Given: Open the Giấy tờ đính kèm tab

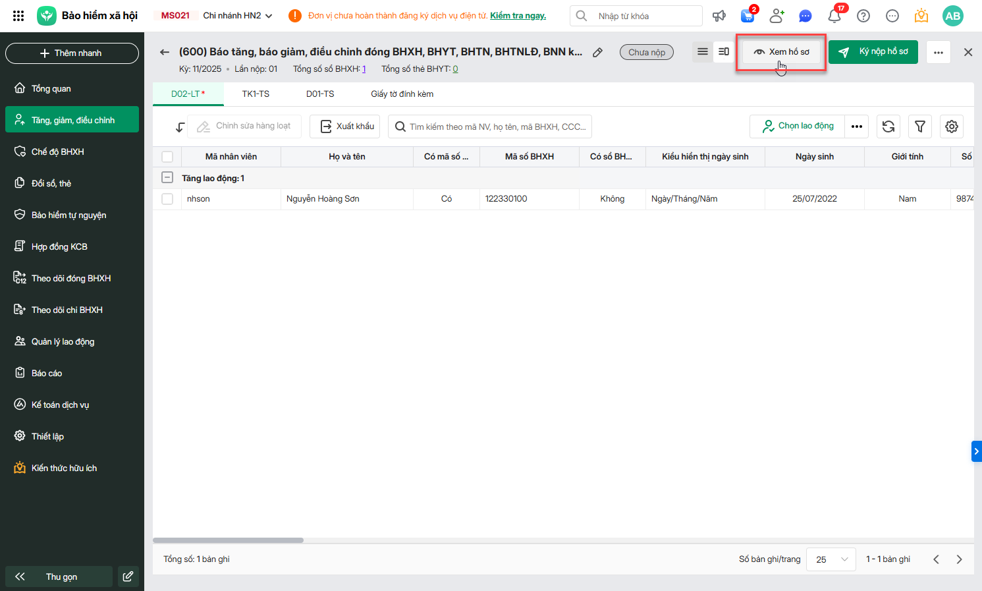Looking at the screenshot, I should [x=402, y=94].
